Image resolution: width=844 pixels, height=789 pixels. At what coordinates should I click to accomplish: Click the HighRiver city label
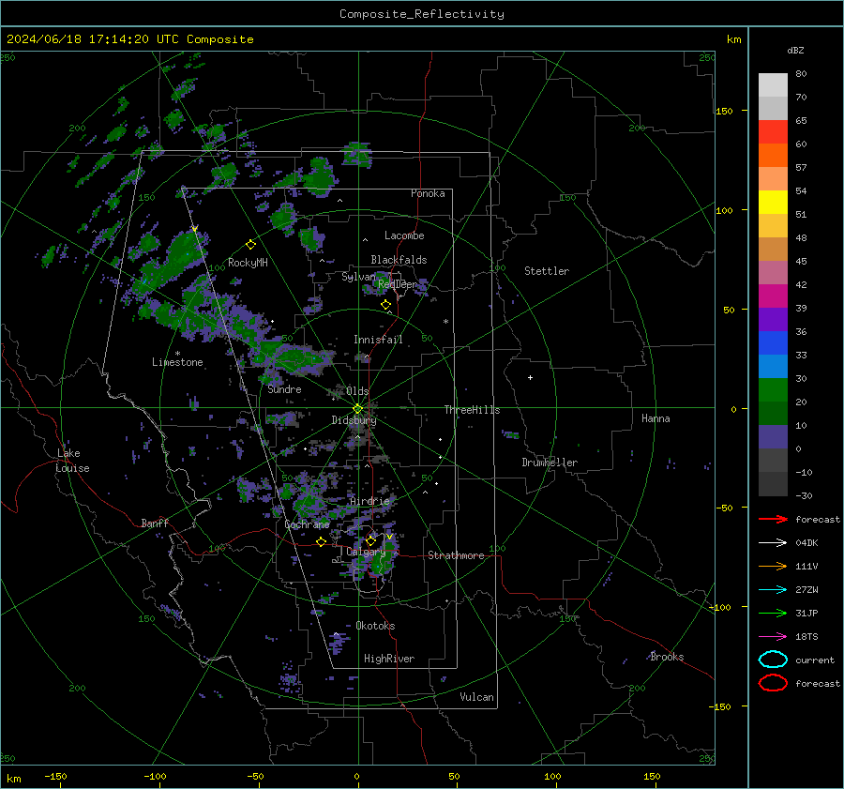[389, 659]
